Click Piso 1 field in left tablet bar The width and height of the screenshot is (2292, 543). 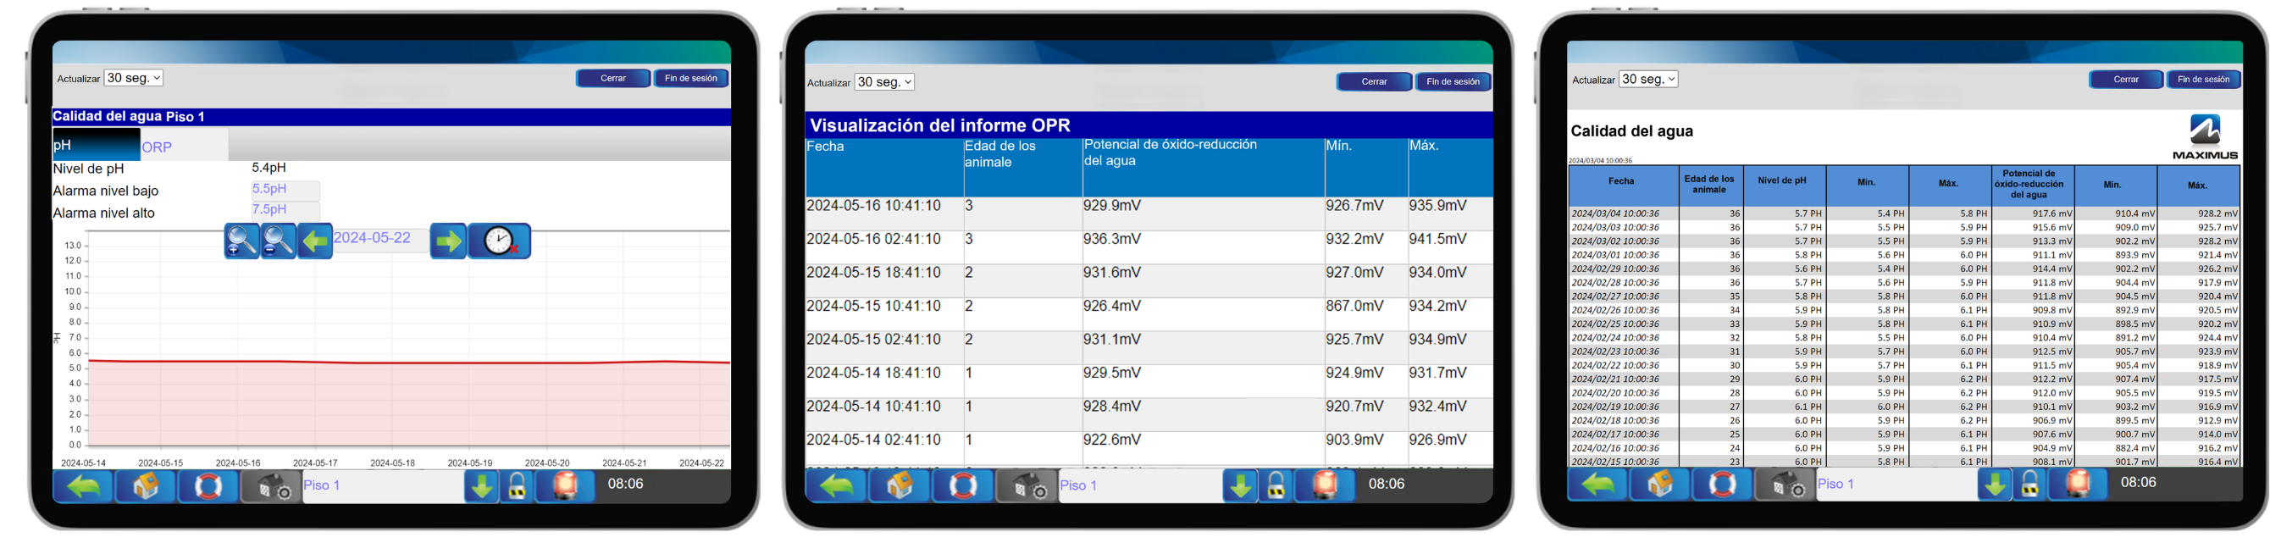pos(383,486)
